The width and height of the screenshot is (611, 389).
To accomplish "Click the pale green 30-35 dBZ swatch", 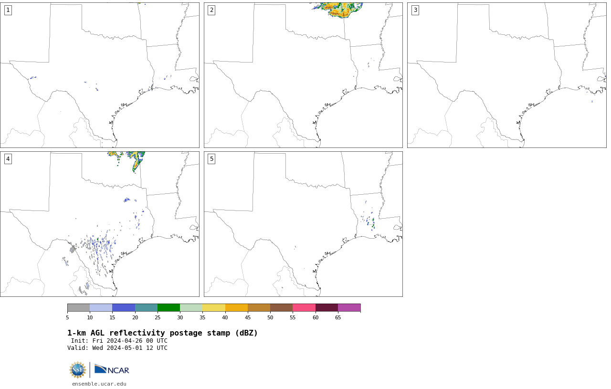I will coord(191,307).
